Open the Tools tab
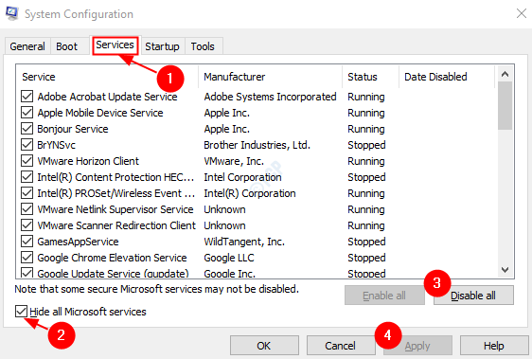Image resolution: width=532 pixels, height=359 pixels. tap(203, 46)
